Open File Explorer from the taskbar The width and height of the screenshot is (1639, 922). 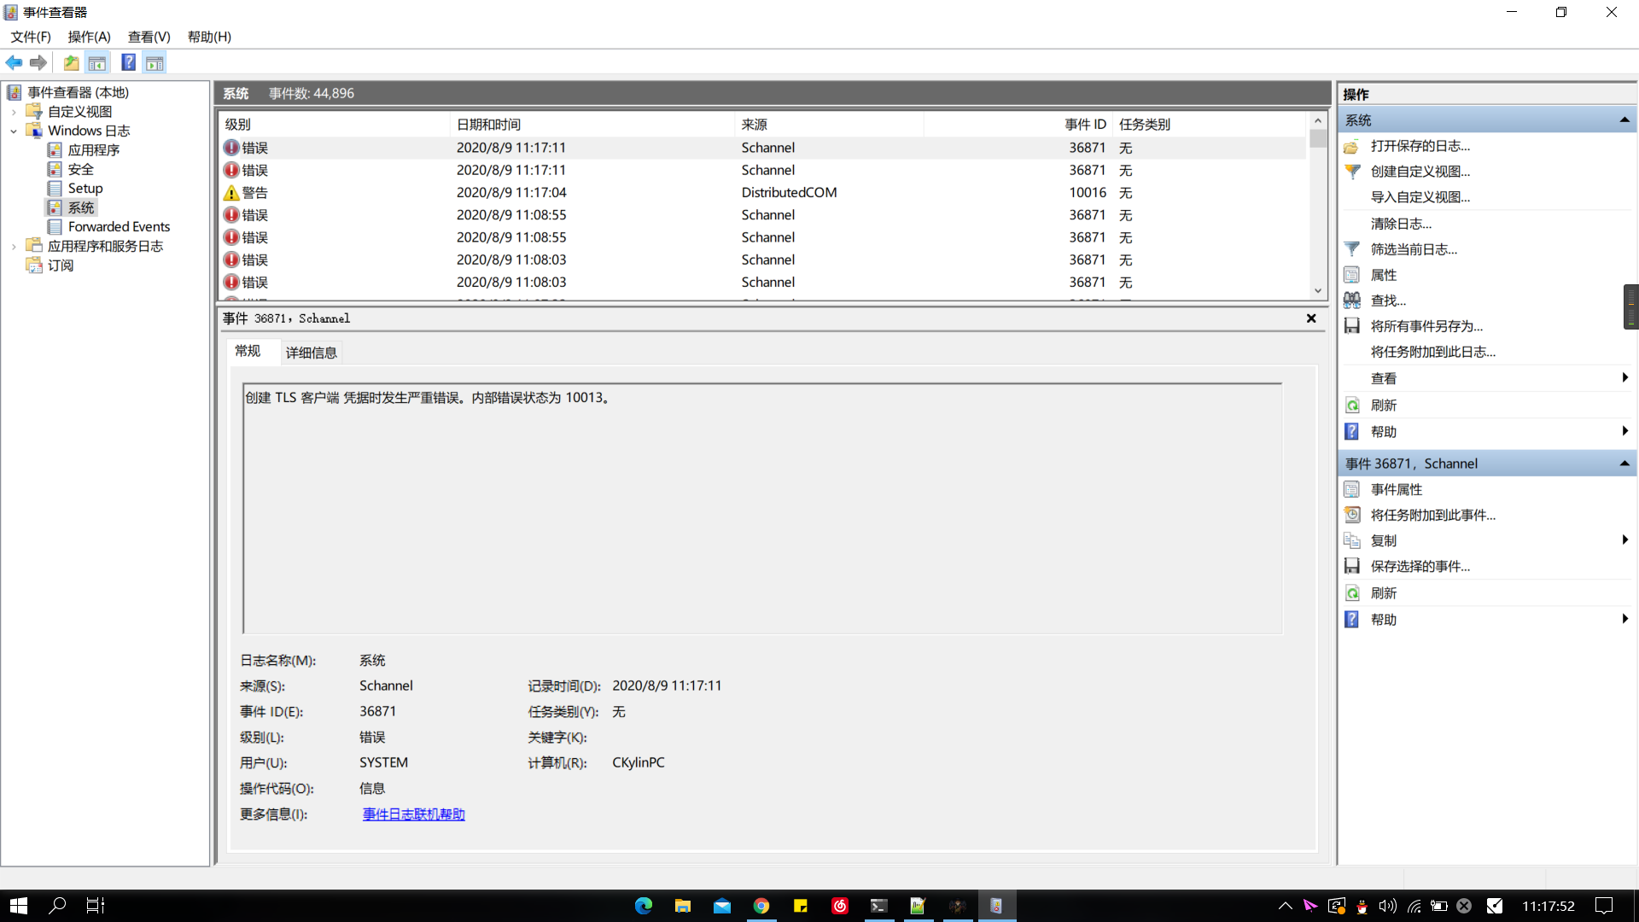tap(683, 906)
